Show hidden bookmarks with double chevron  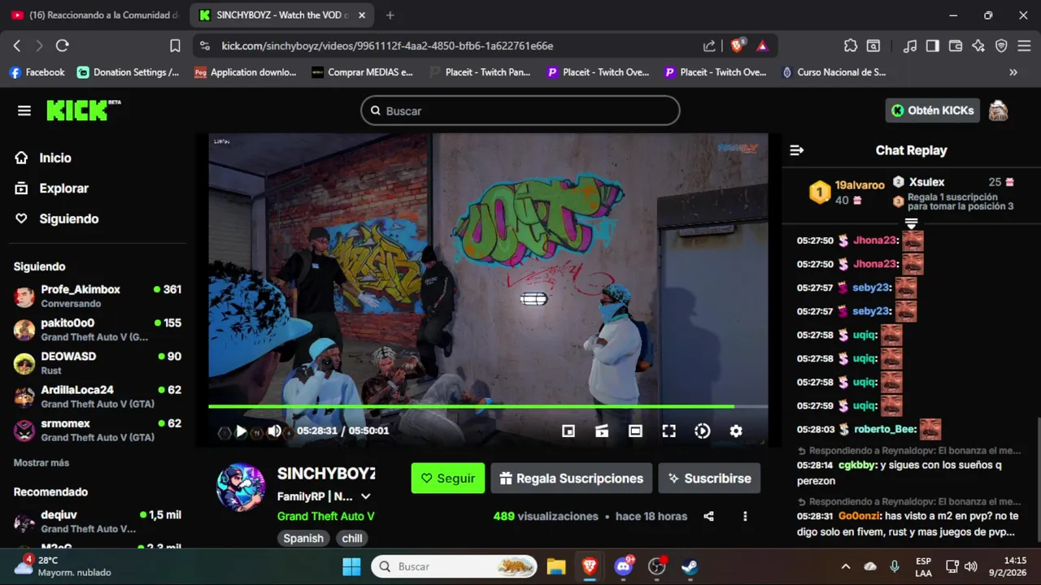pyautogui.click(x=1013, y=72)
